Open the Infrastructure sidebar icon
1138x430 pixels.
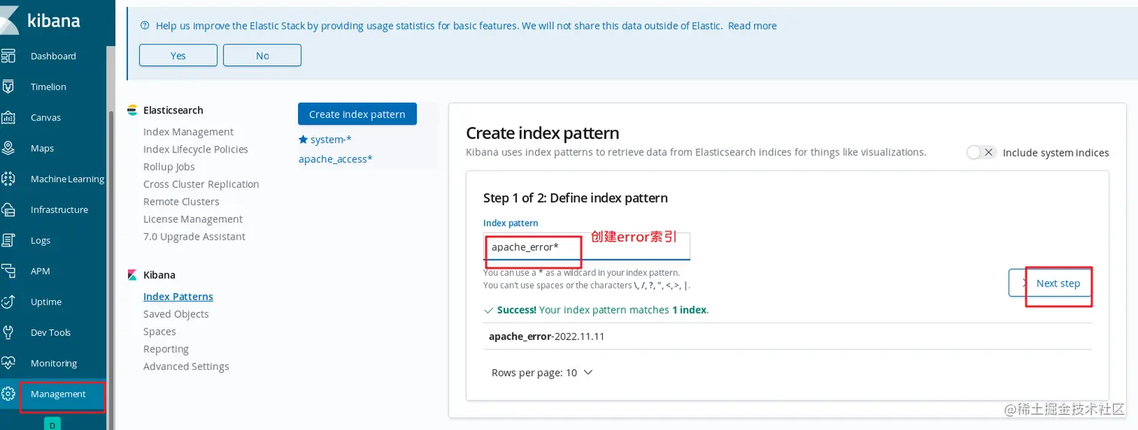pyautogui.click(x=8, y=210)
